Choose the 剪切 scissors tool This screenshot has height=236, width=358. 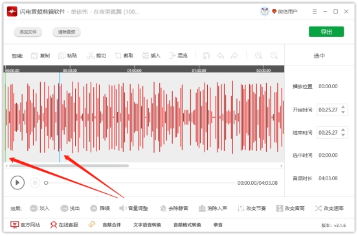[x=96, y=55]
